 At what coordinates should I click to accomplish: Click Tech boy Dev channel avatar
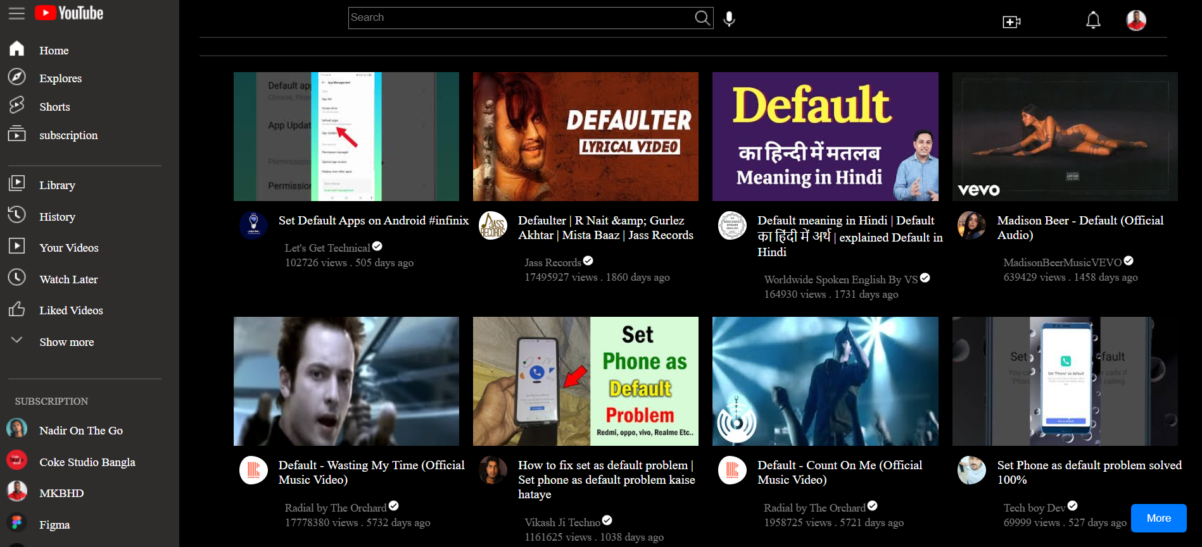coord(971,470)
